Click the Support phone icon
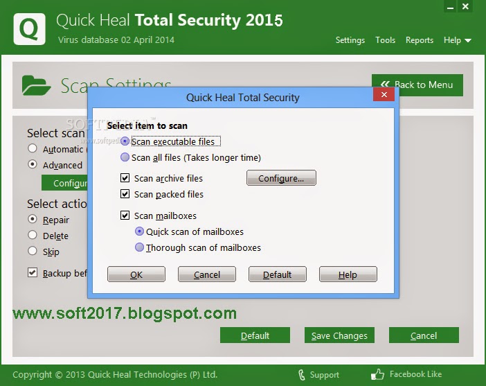Viewport: 486px width, 386px height. [x=302, y=375]
